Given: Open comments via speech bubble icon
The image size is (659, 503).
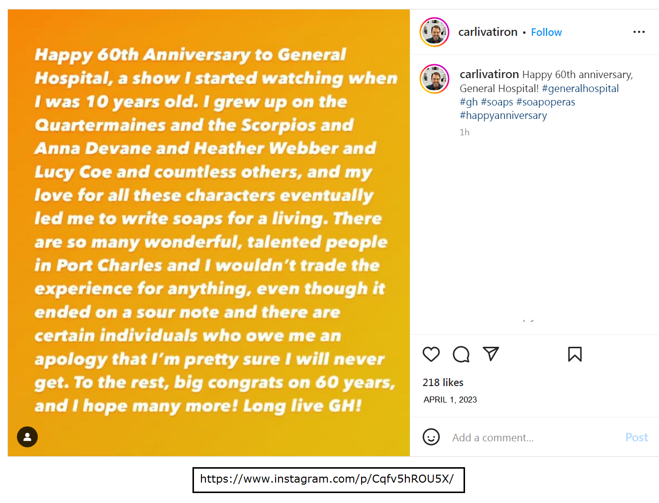Looking at the screenshot, I should [x=461, y=354].
